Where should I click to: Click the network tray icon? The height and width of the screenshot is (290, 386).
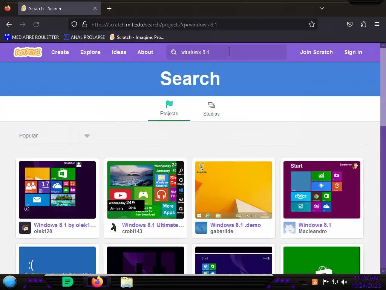[x=335, y=282]
